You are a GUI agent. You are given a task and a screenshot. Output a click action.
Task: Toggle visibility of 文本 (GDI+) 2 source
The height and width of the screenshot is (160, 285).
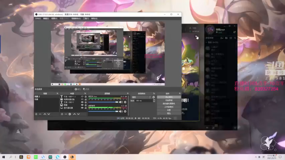pos(82,96)
